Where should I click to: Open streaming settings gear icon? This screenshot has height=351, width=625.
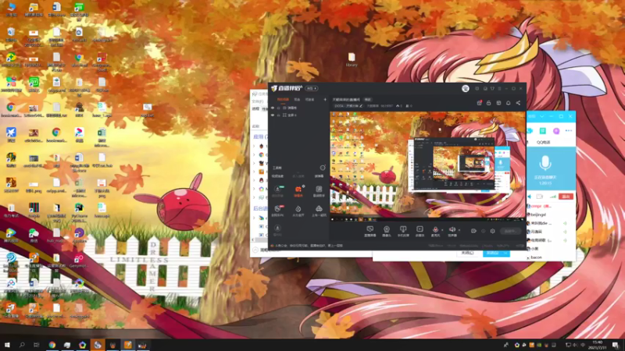493,231
